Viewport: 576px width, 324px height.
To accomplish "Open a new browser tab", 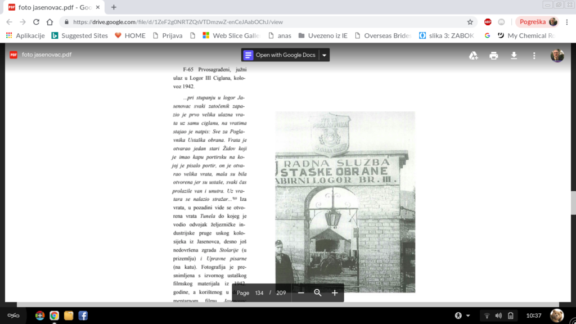I will [x=114, y=7].
